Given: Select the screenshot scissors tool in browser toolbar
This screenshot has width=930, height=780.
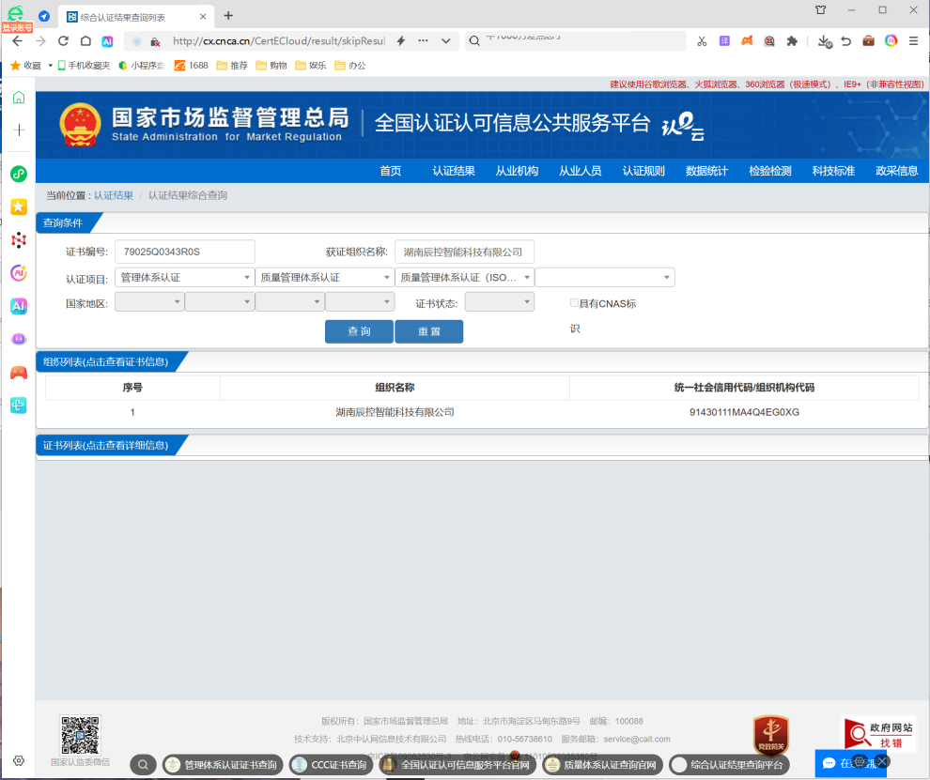Looking at the screenshot, I should click(x=701, y=41).
